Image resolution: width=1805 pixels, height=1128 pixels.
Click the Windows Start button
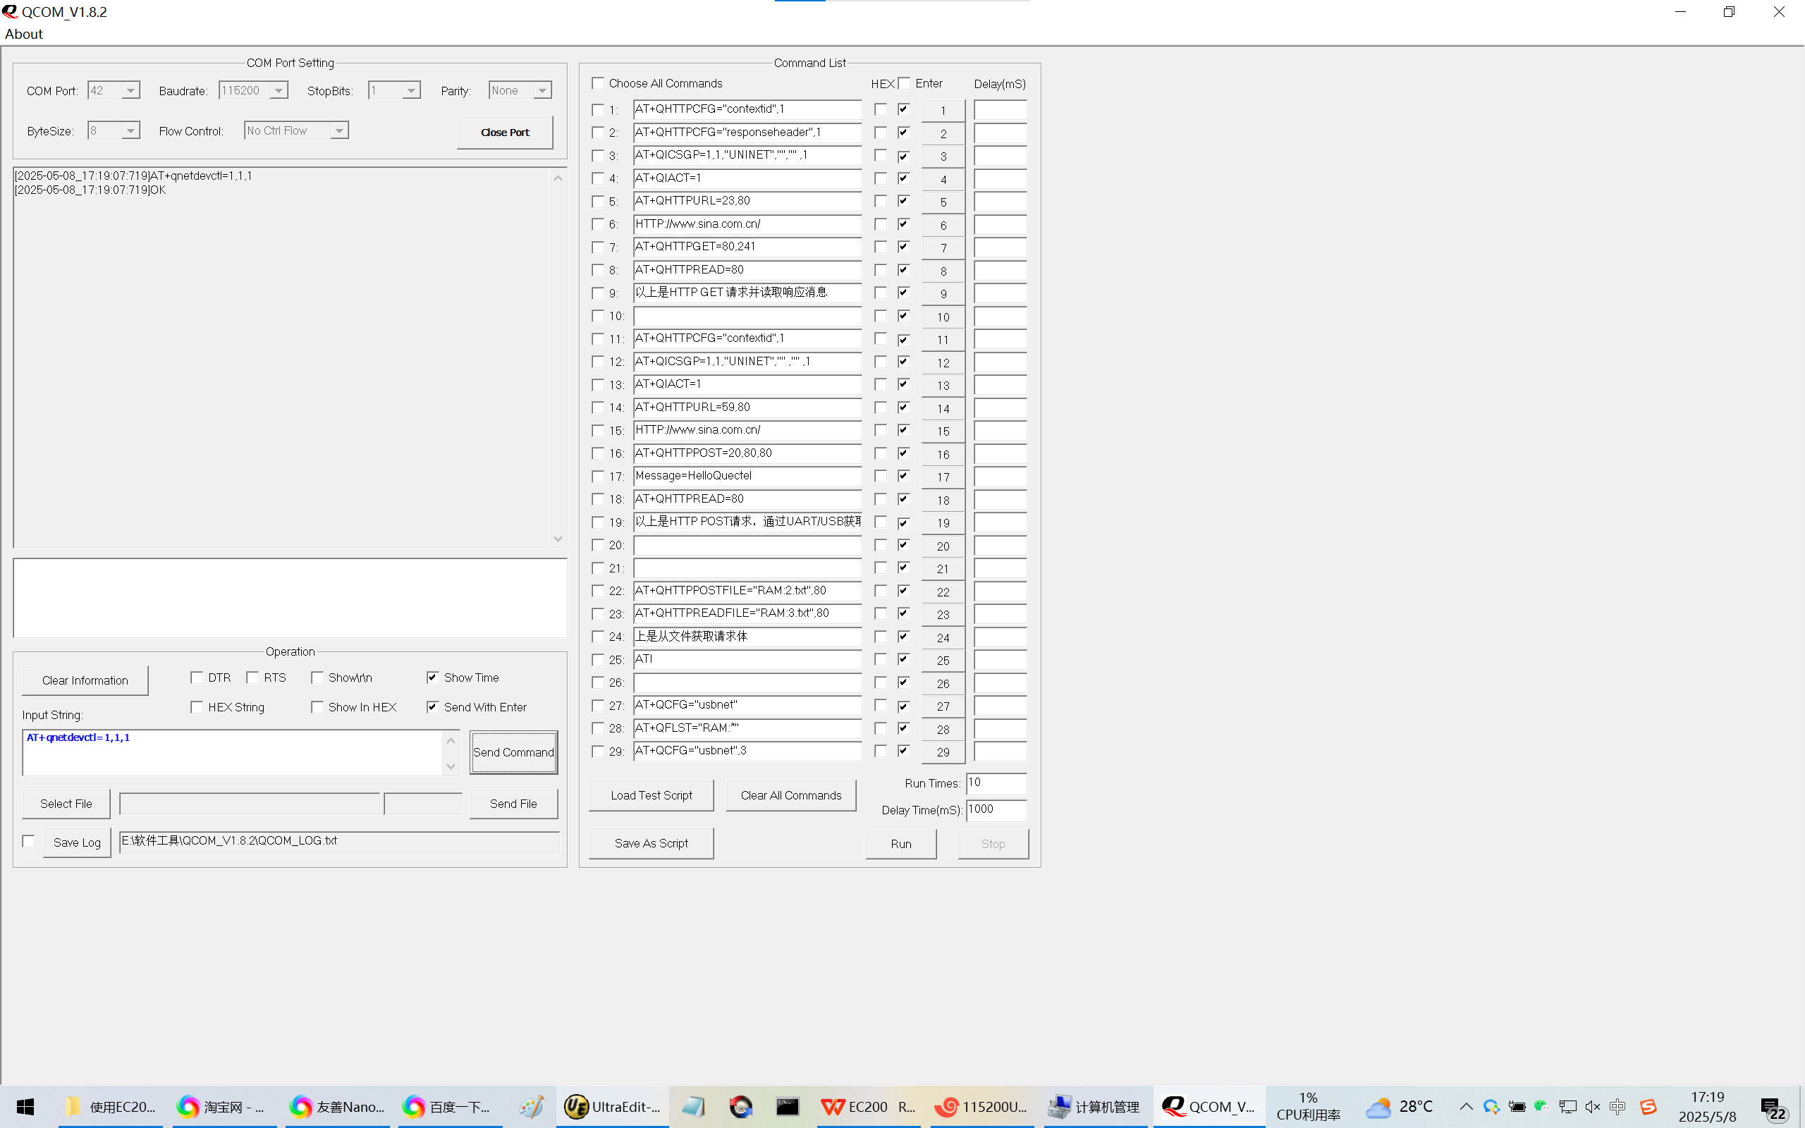(x=25, y=1106)
